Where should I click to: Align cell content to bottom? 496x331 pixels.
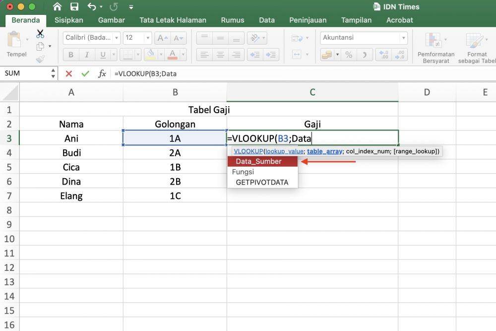click(x=236, y=38)
